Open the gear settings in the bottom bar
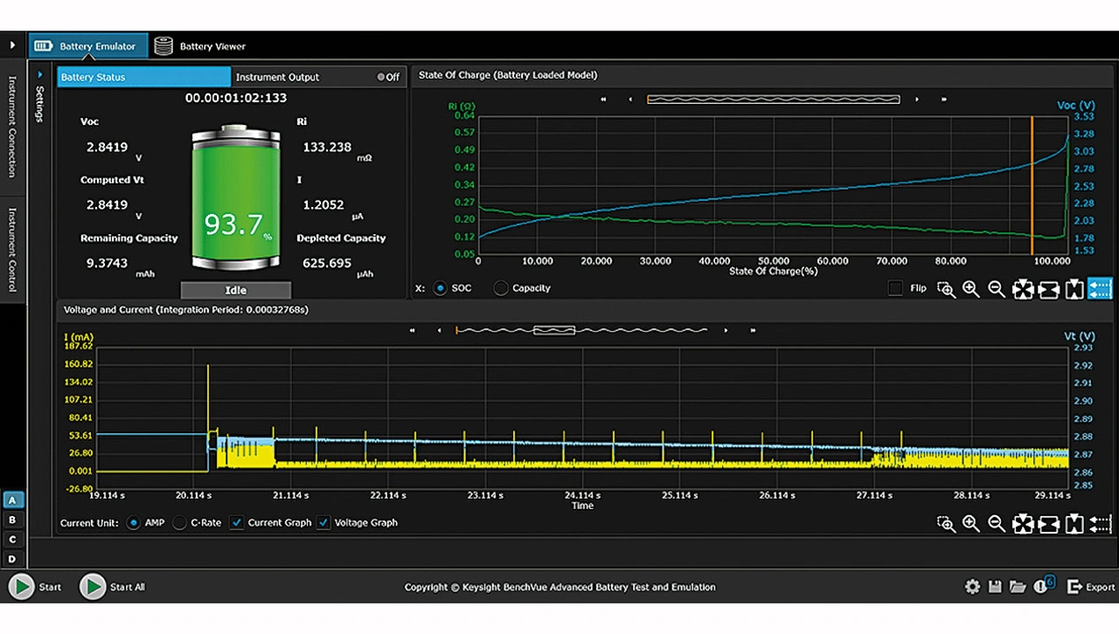 972,587
